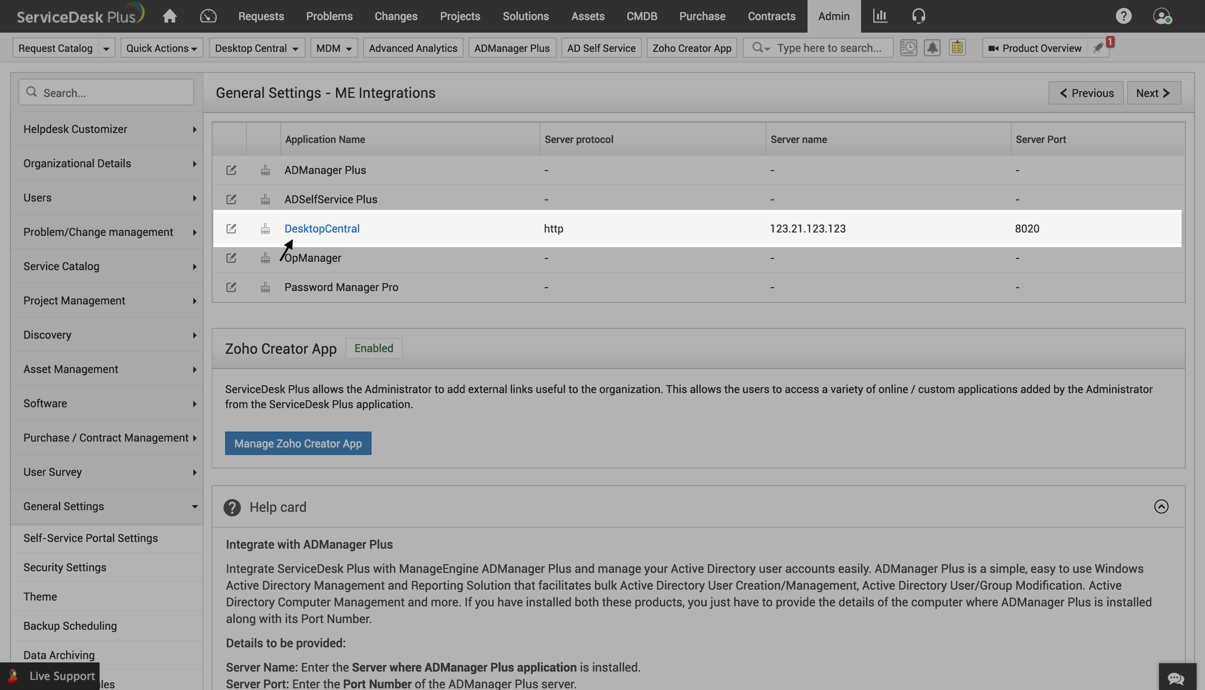Collapse the Help card panel
Viewport: 1205px width, 690px height.
[1161, 506]
